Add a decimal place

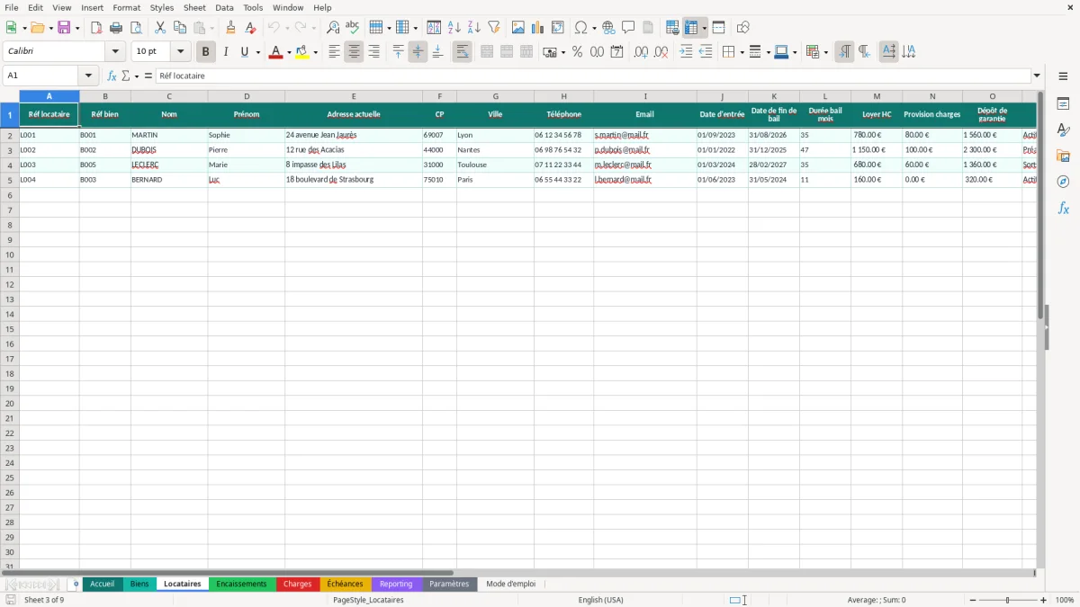[x=641, y=52]
